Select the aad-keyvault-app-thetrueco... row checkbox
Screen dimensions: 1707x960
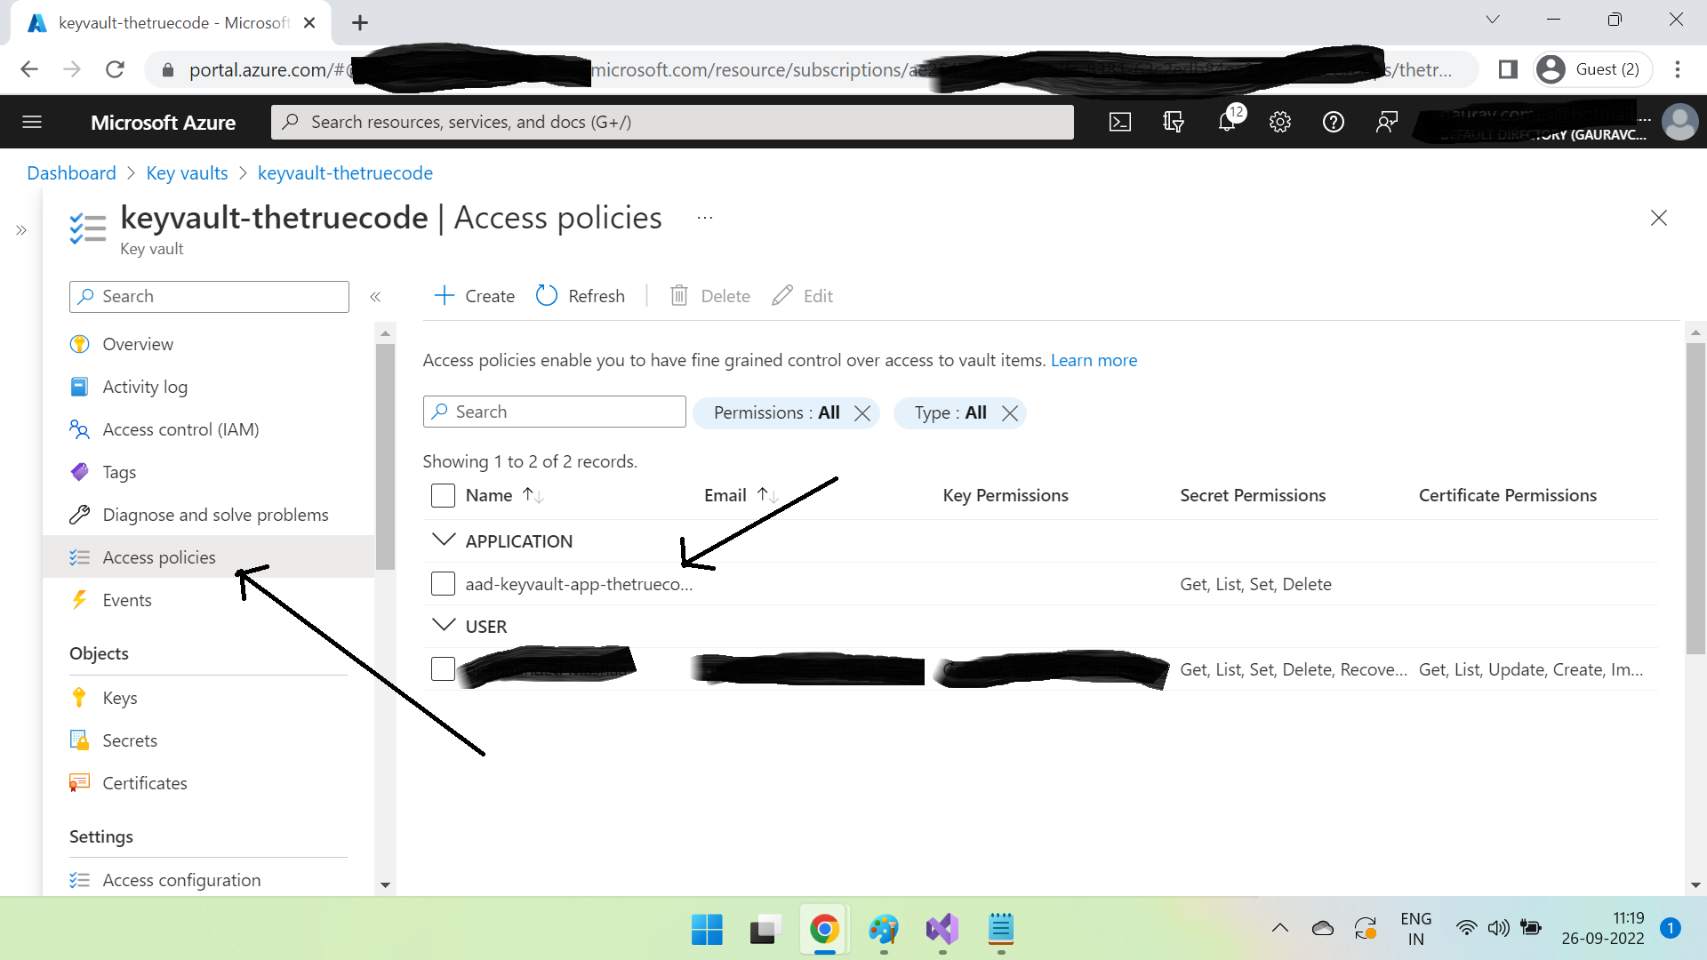coord(443,584)
